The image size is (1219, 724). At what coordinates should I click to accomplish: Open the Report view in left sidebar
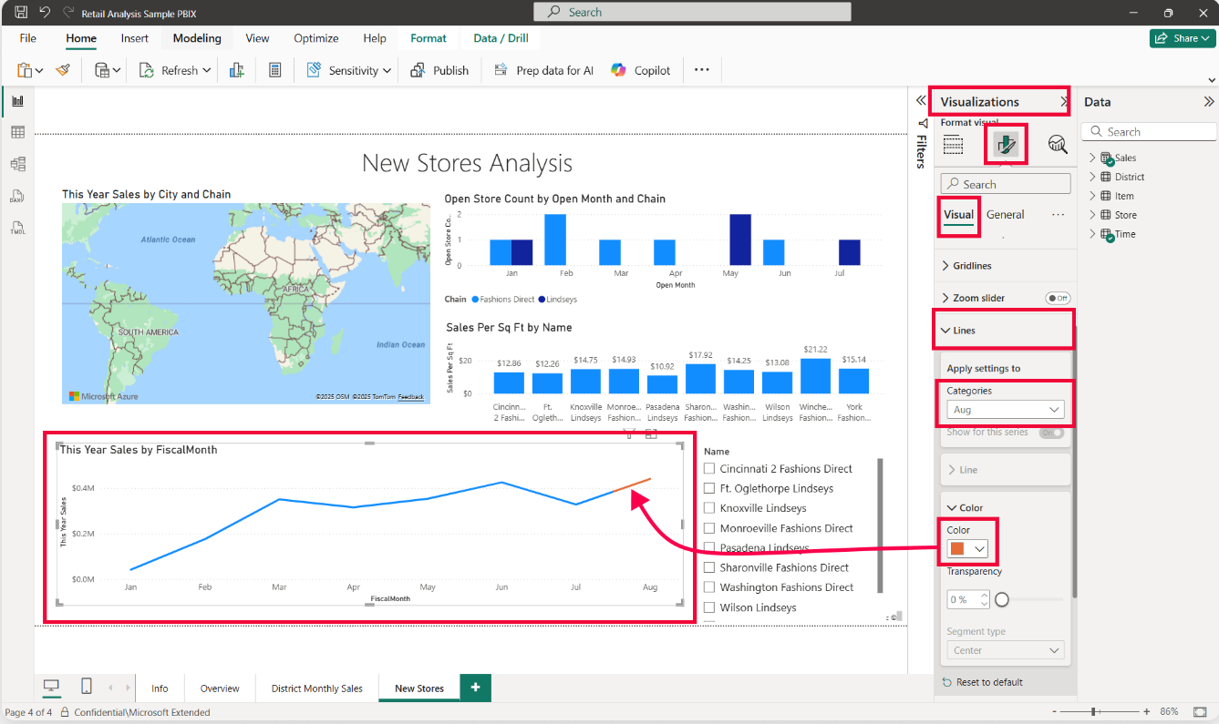coord(17,101)
